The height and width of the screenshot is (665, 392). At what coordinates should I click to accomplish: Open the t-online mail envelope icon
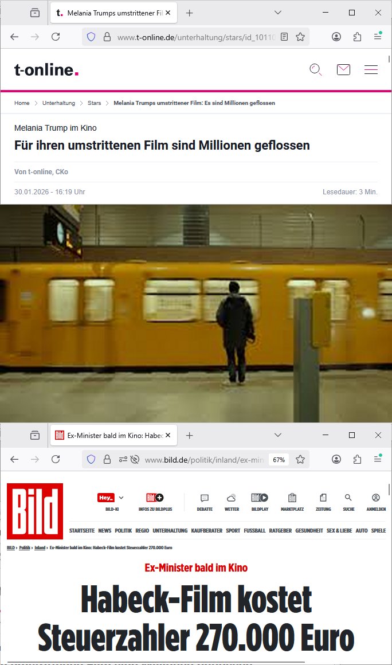point(343,69)
